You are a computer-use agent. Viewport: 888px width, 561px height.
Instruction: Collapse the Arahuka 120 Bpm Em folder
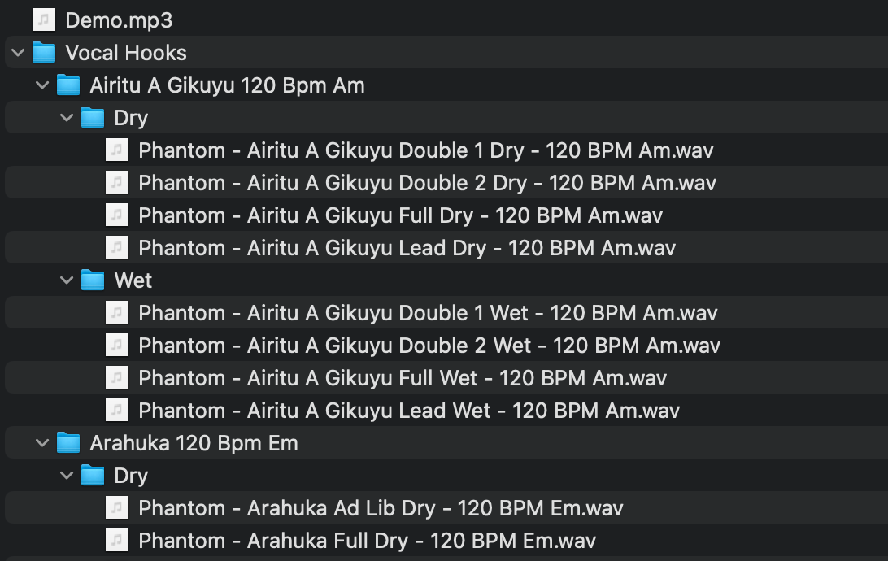[42, 443]
